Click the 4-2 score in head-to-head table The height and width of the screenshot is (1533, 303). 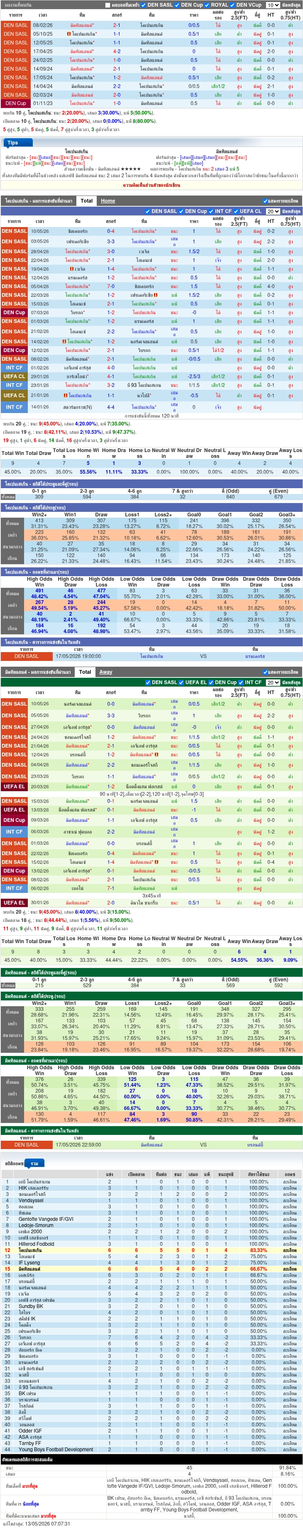(117, 51)
